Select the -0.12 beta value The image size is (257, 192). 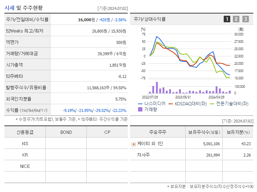[122, 76]
